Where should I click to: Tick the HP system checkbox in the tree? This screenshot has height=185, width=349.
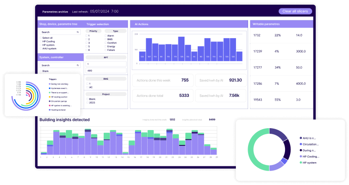coord(41,45)
